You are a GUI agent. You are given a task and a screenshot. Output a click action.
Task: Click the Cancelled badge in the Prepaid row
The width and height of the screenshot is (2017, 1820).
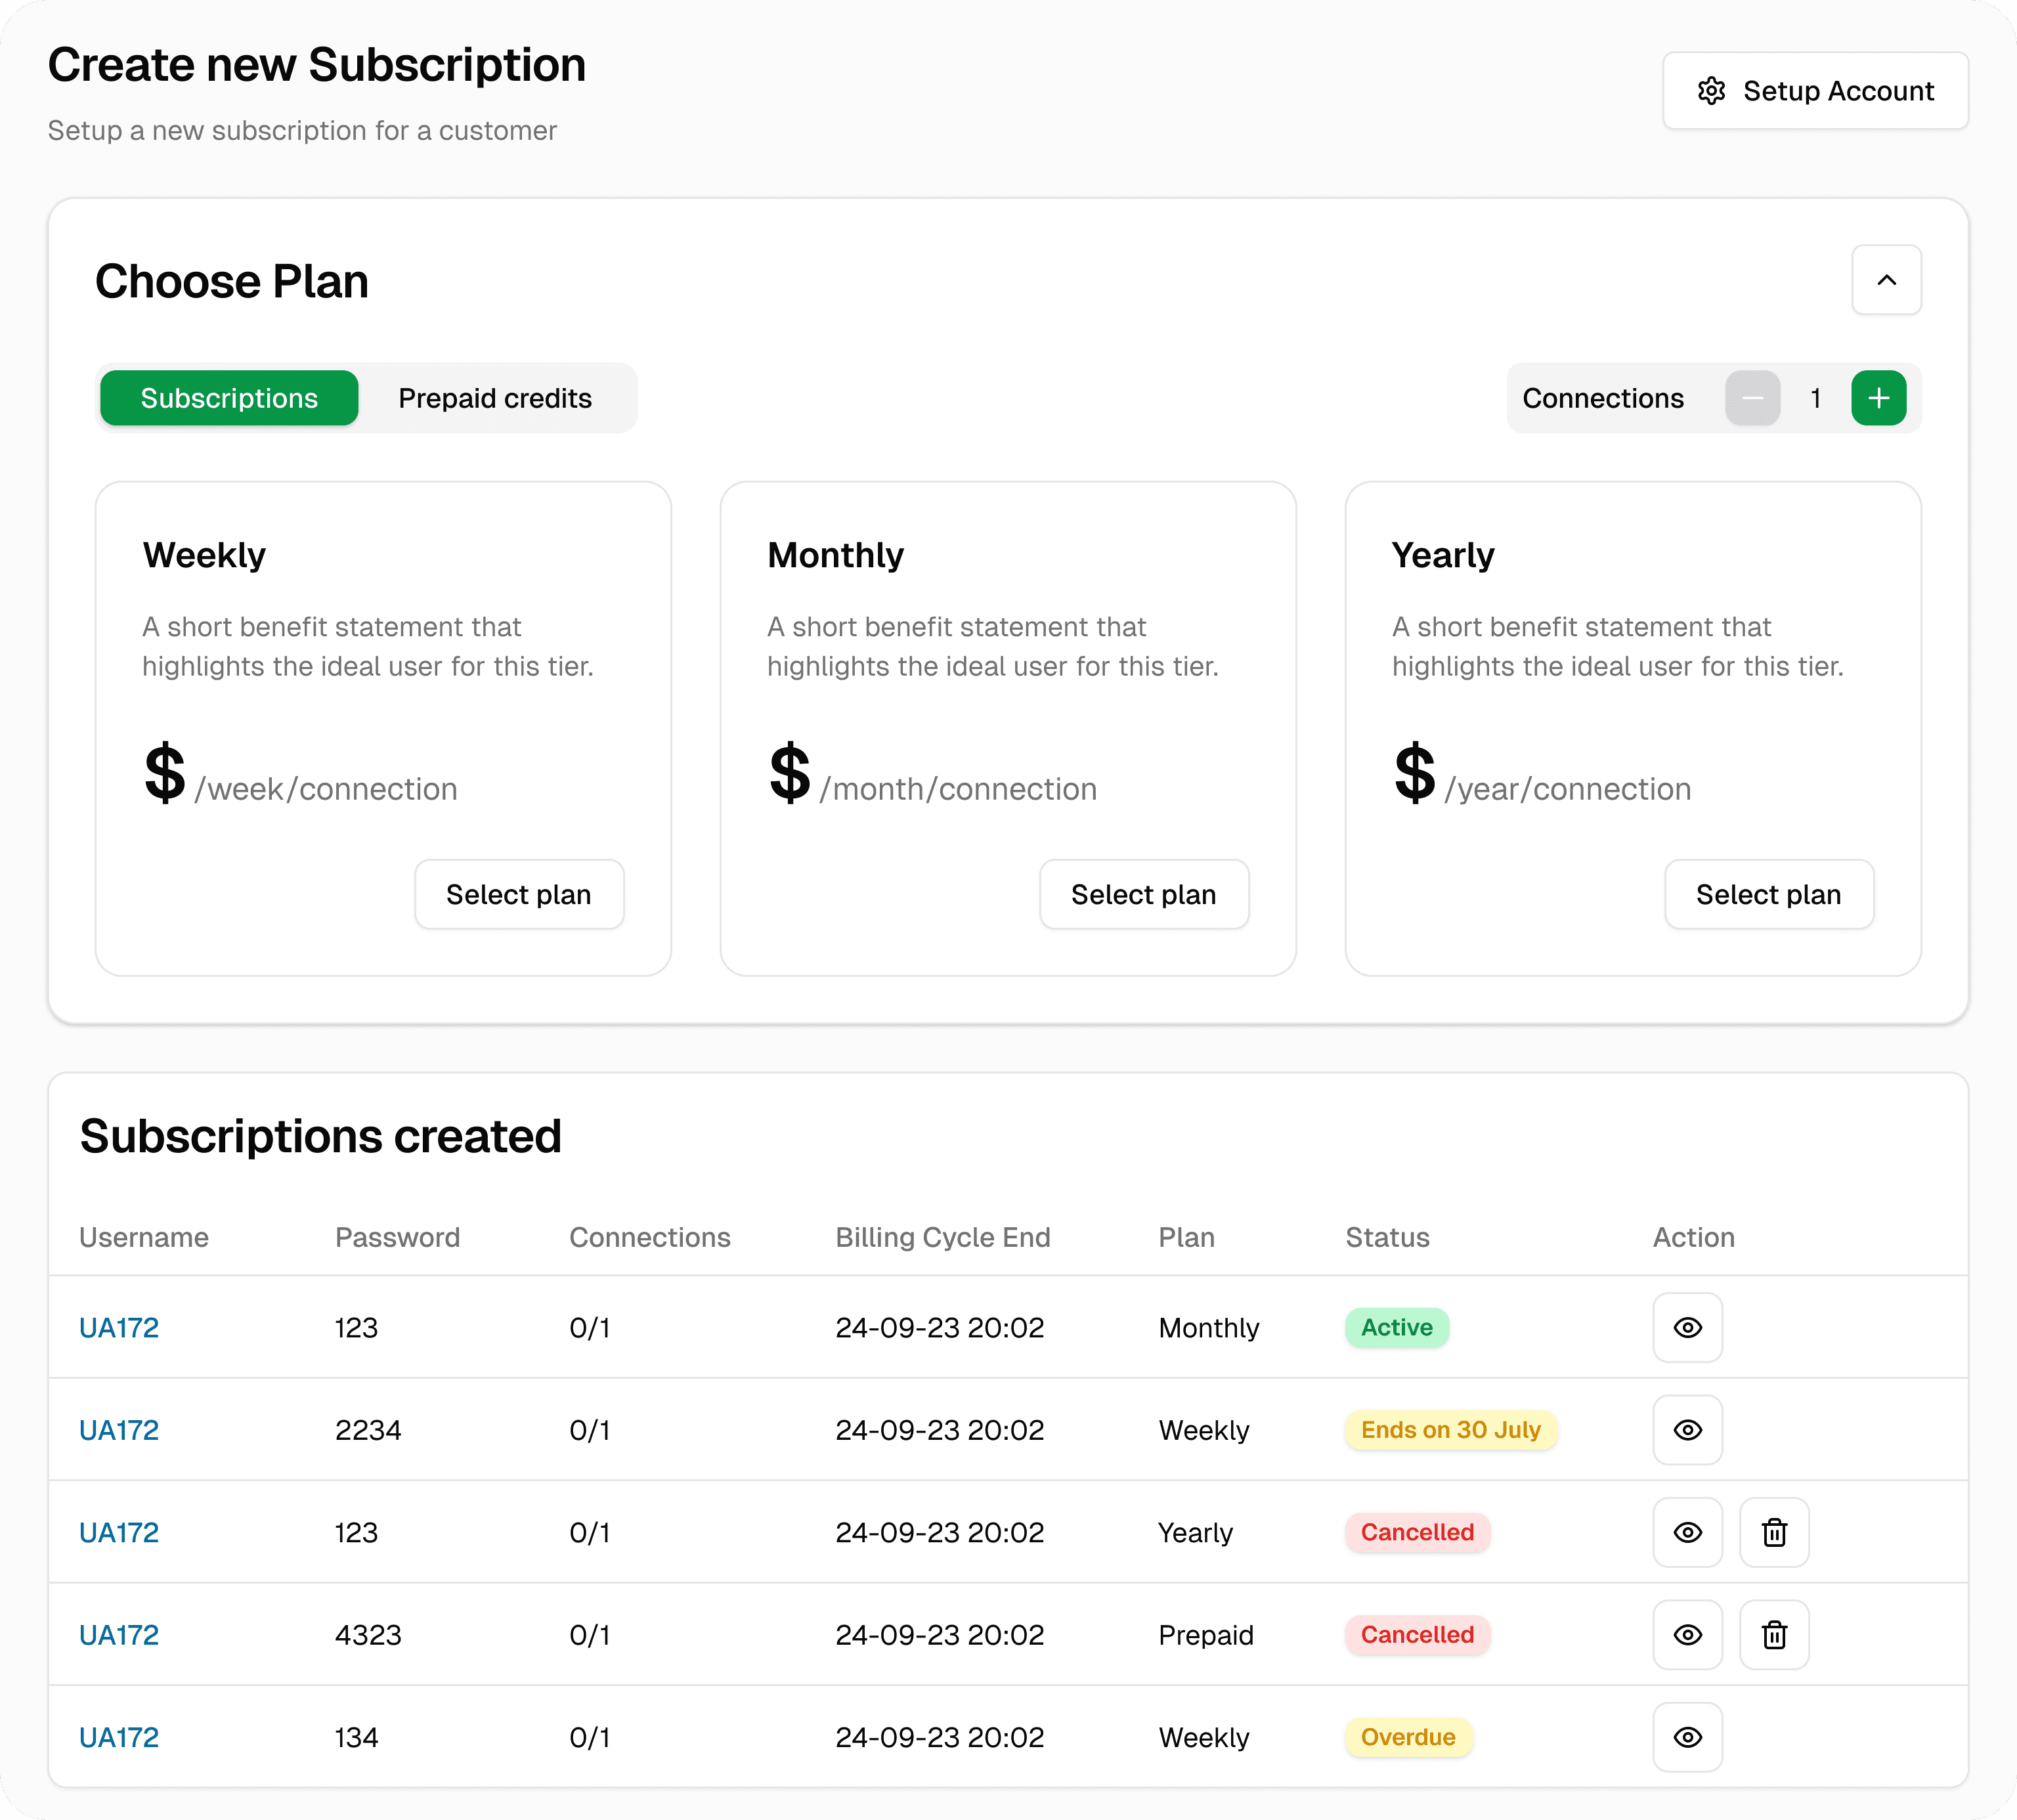click(1416, 1635)
